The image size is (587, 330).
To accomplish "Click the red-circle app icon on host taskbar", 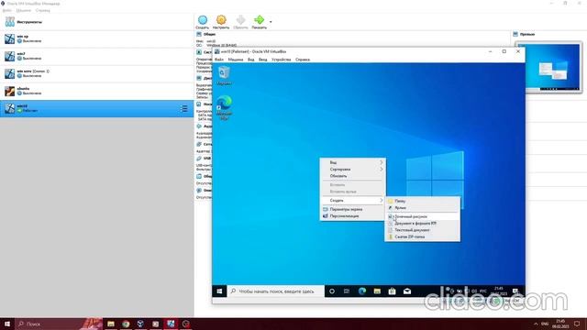I will pos(186,324).
